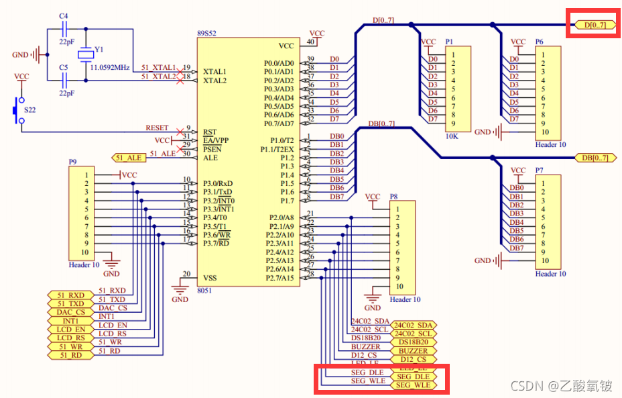Select the P3.0/RxD pin name
The image size is (622, 398).
pyautogui.click(x=218, y=183)
